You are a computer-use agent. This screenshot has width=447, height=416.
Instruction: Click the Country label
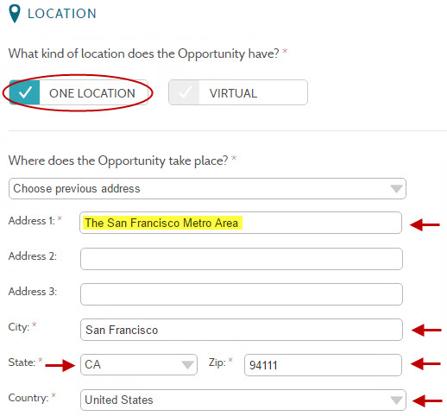pyautogui.click(x=28, y=398)
